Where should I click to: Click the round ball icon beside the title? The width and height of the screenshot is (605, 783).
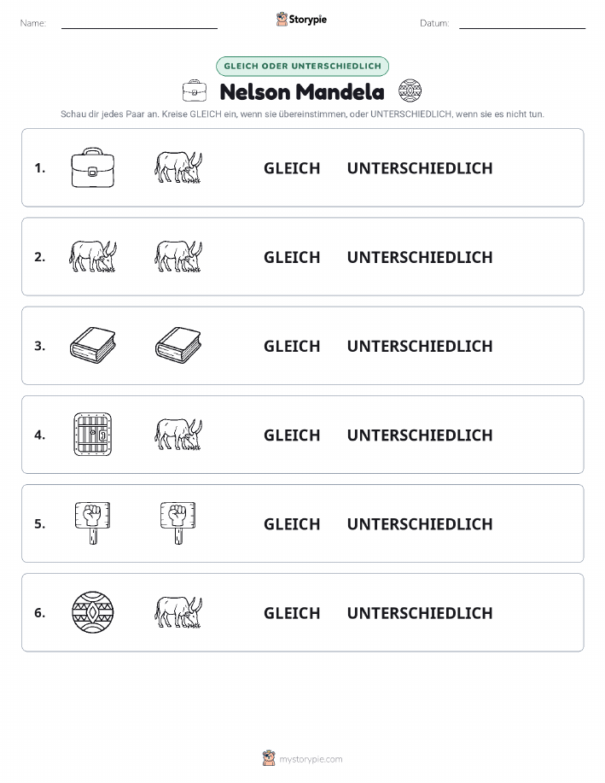[x=410, y=91]
